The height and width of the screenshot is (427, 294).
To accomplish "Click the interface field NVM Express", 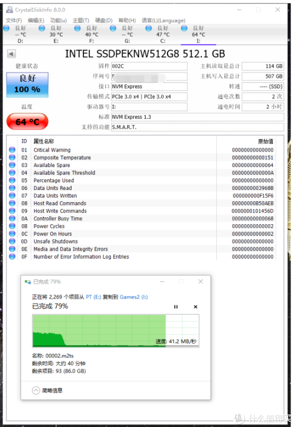I will tap(149, 87).
